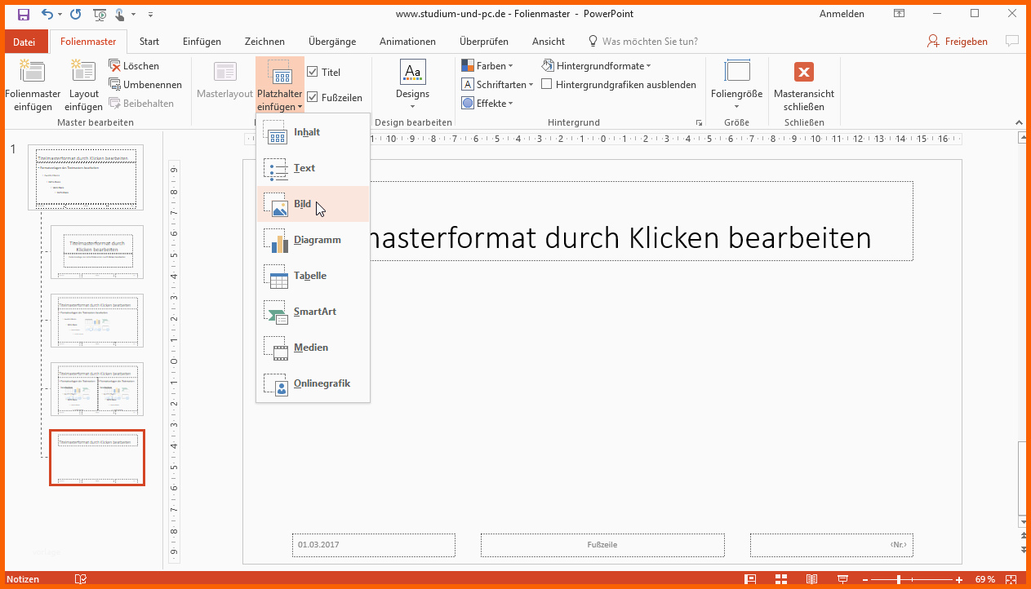Start presentation from beginning icon
Screen dimensions: 1031x589
click(x=100, y=14)
